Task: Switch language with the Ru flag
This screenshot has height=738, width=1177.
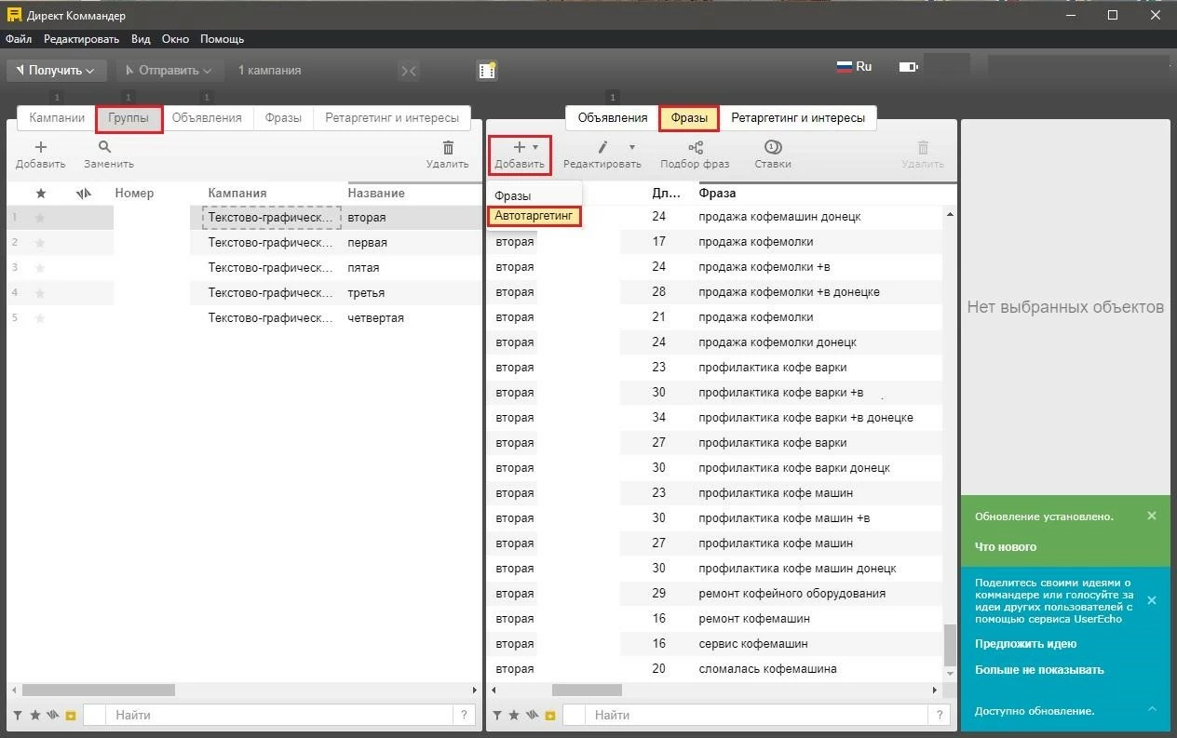Action: coord(854,66)
